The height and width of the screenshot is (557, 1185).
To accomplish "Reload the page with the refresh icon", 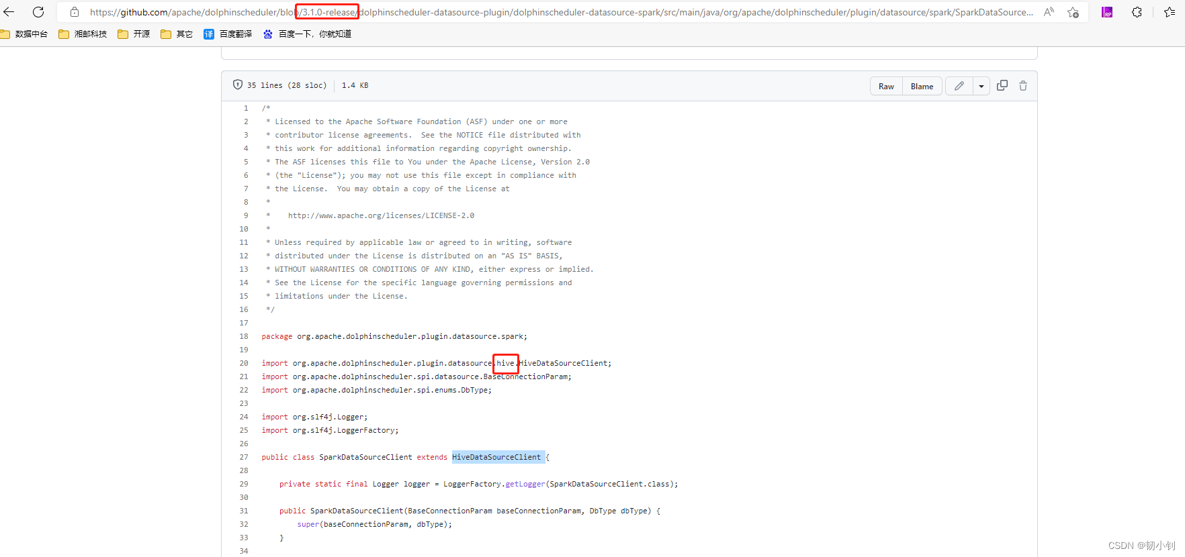I will pyautogui.click(x=38, y=12).
